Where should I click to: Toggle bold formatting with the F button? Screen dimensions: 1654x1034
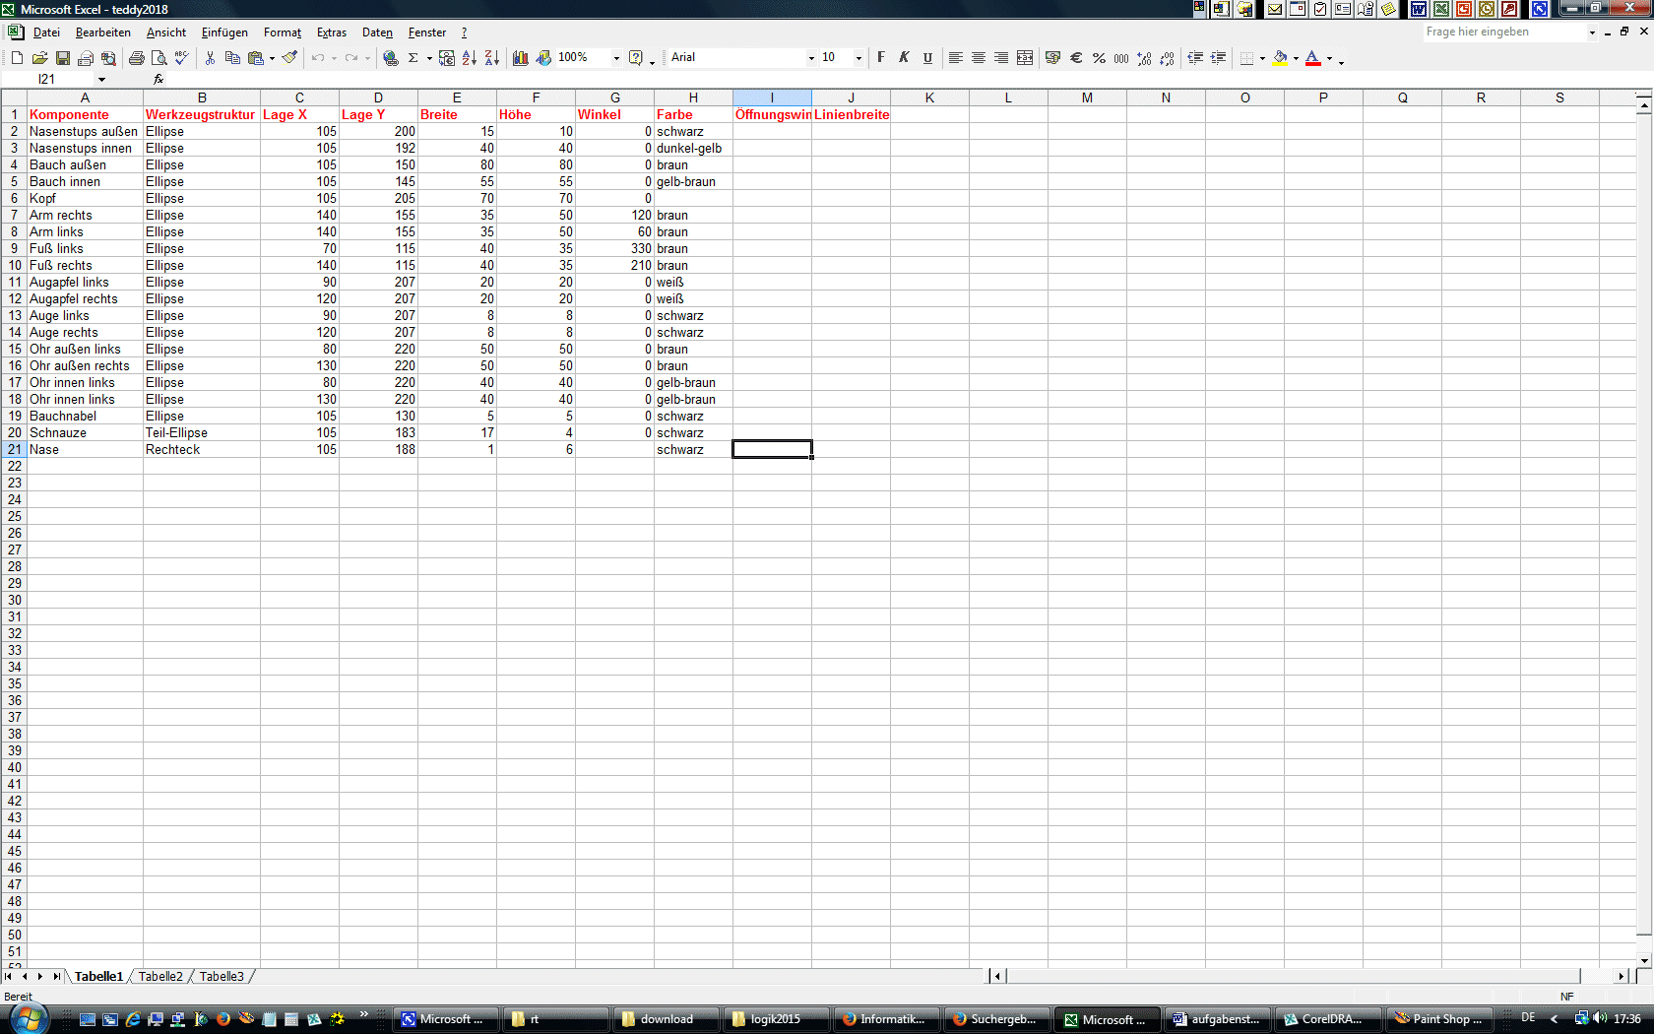pos(881,58)
